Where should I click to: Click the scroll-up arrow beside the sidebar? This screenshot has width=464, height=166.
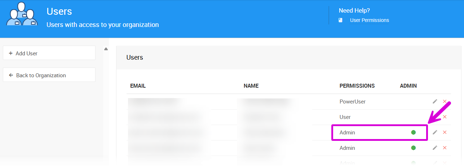pyautogui.click(x=106, y=49)
